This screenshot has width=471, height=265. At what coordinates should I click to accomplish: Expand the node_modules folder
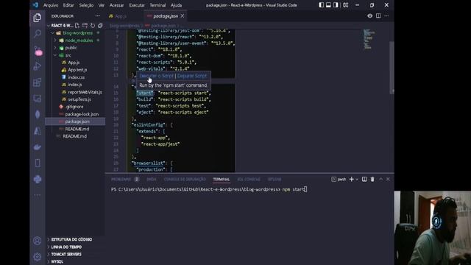point(55,40)
